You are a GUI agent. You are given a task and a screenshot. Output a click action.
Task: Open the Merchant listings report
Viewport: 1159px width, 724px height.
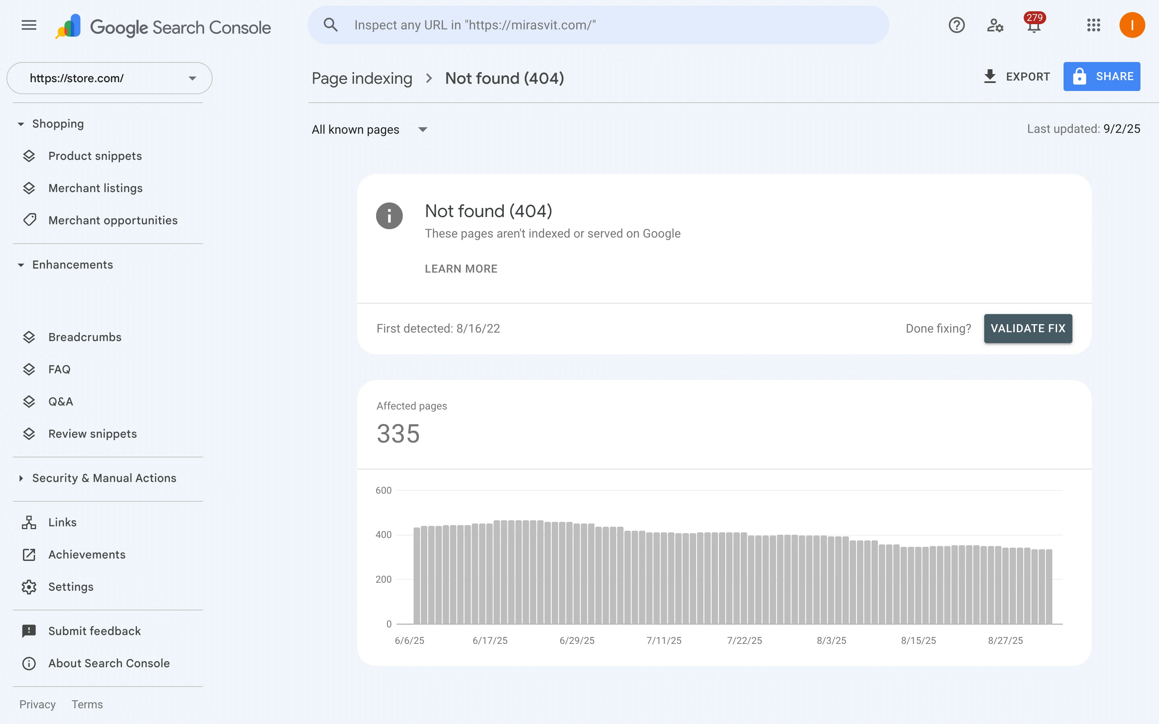(95, 188)
